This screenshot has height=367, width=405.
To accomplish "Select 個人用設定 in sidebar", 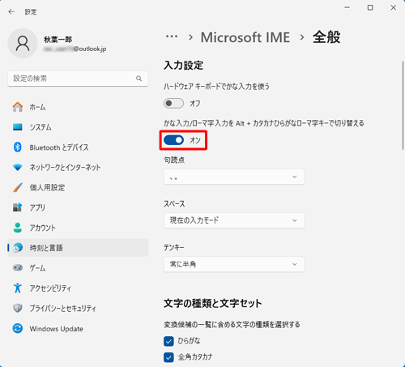I will tap(78, 187).
